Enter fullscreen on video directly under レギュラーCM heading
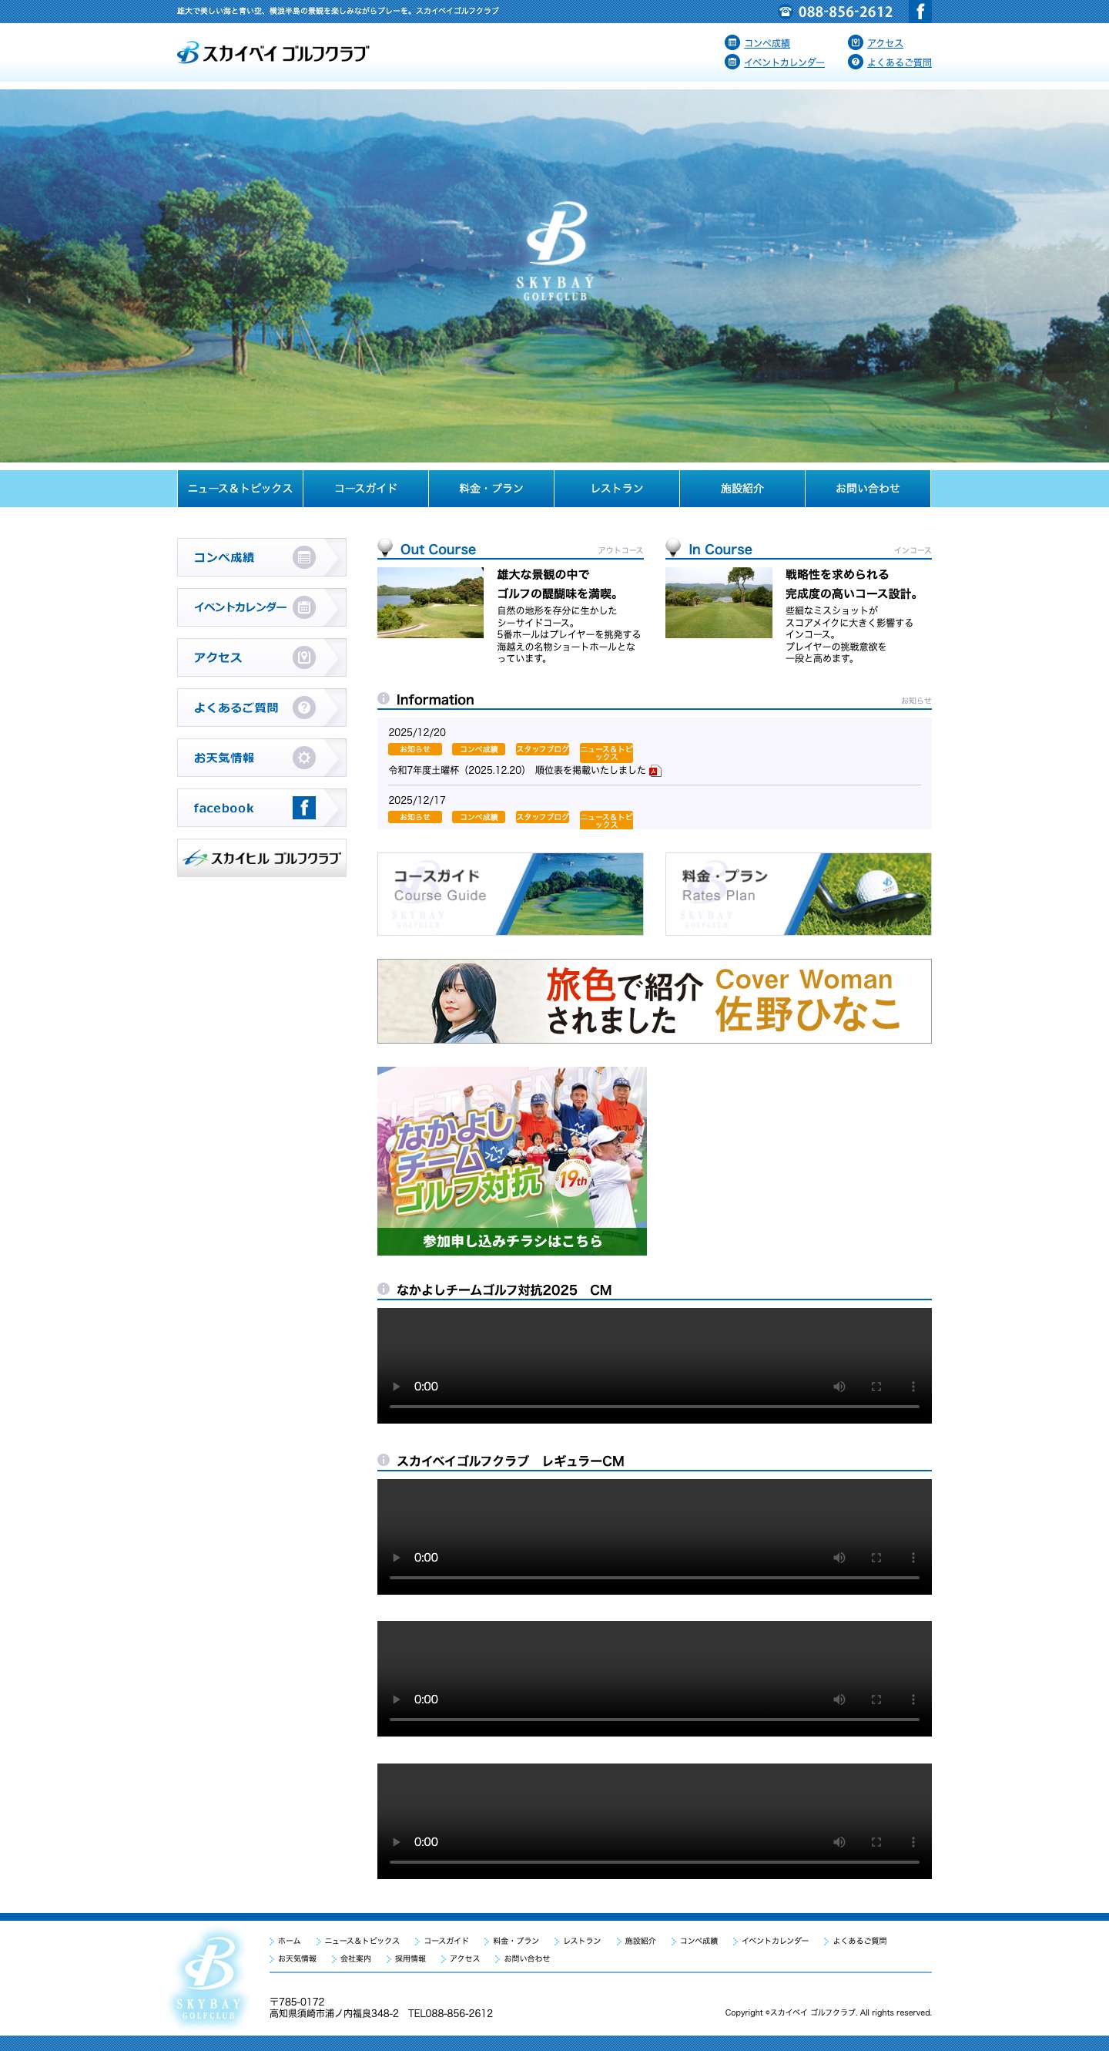The height and width of the screenshot is (2051, 1109). [876, 1558]
